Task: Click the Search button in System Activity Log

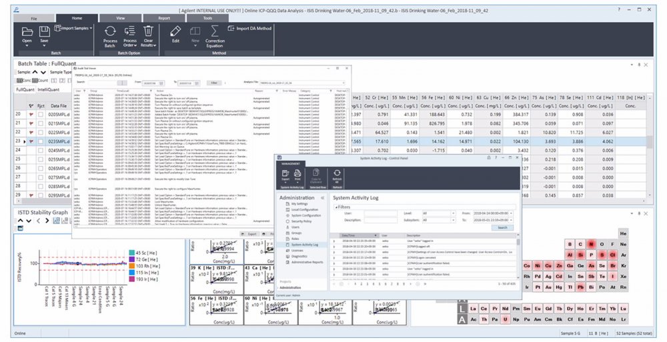Action: click(502, 227)
